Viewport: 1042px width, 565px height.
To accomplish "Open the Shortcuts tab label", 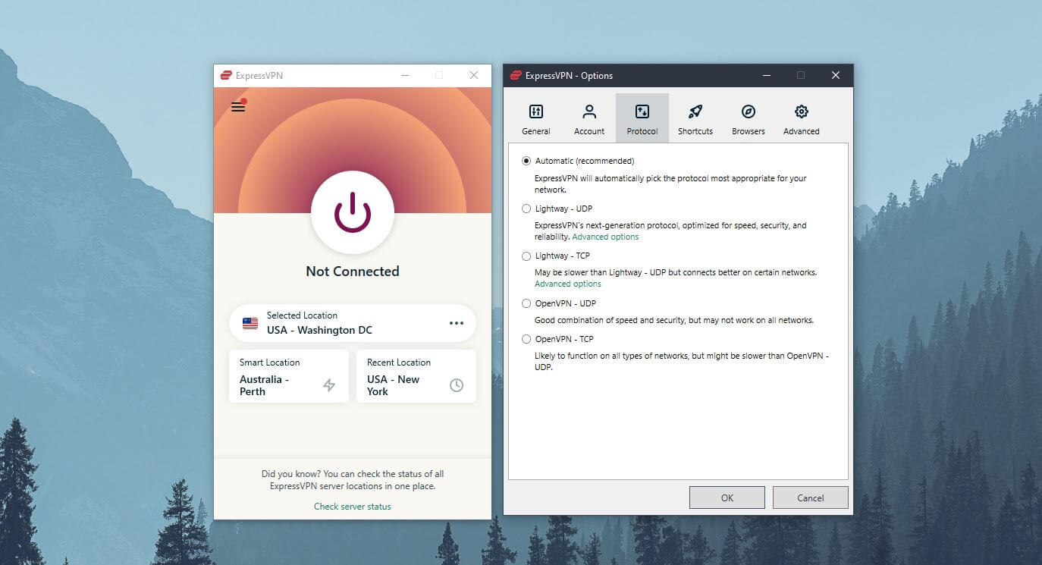I will pos(695,131).
